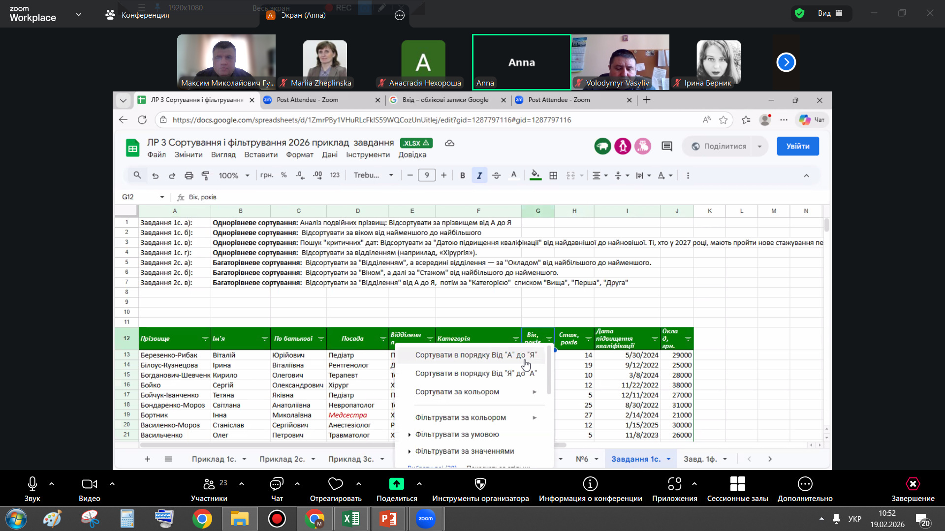Click the paint format roller icon
This screenshot has height=531, width=945.
pos(206,176)
